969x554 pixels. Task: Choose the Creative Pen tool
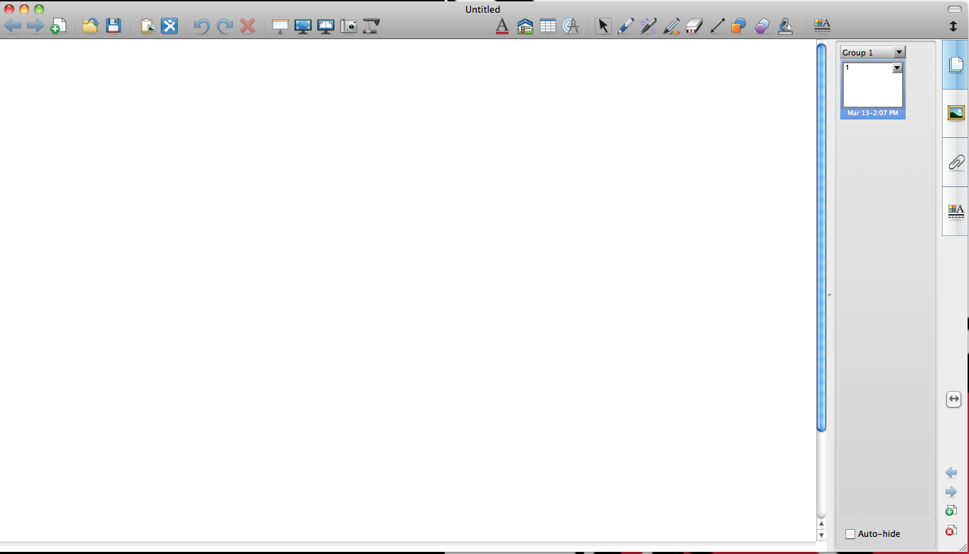(x=671, y=26)
